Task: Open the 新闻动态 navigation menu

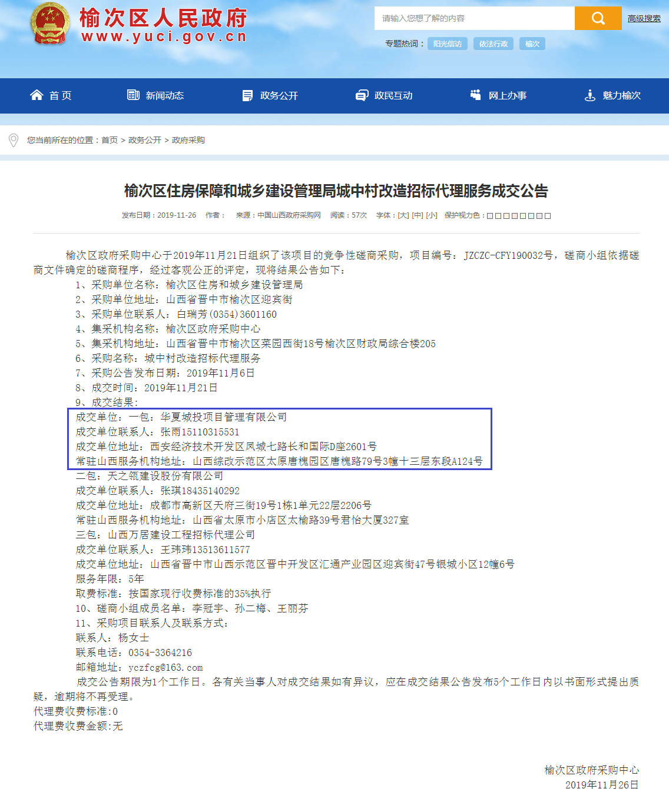Action: [164, 95]
